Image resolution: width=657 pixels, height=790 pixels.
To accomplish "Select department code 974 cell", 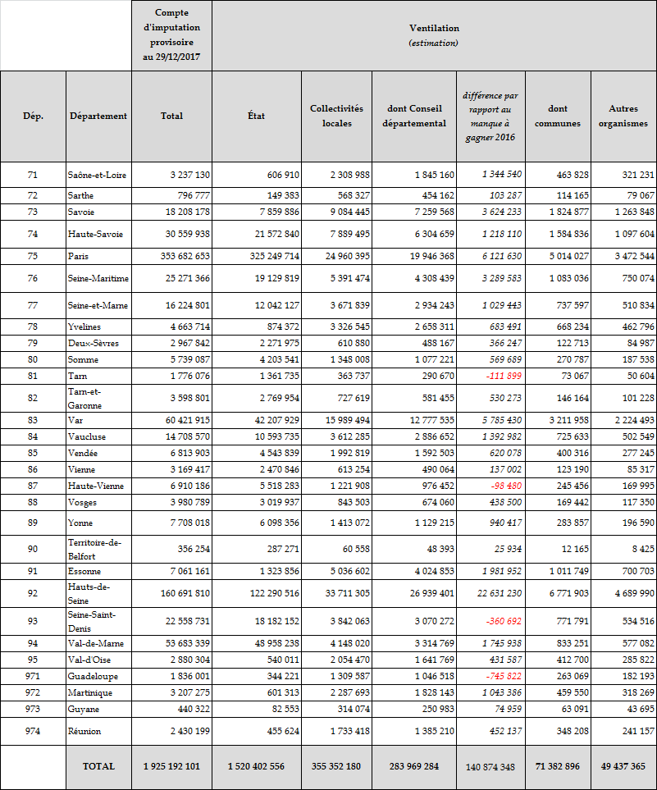I will 33,731.
